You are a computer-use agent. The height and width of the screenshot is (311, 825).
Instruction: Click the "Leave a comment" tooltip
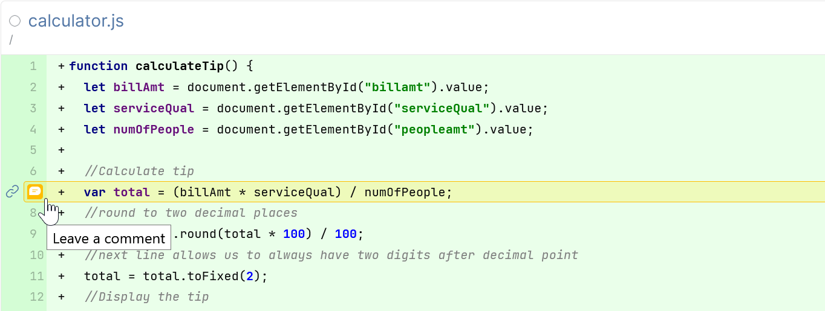point(109,239)
